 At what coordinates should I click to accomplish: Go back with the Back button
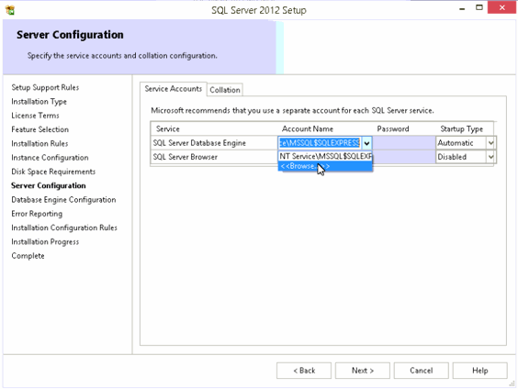point(304,371)
